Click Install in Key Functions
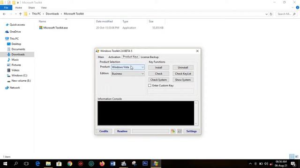300x168 pixels. (158, 67)
